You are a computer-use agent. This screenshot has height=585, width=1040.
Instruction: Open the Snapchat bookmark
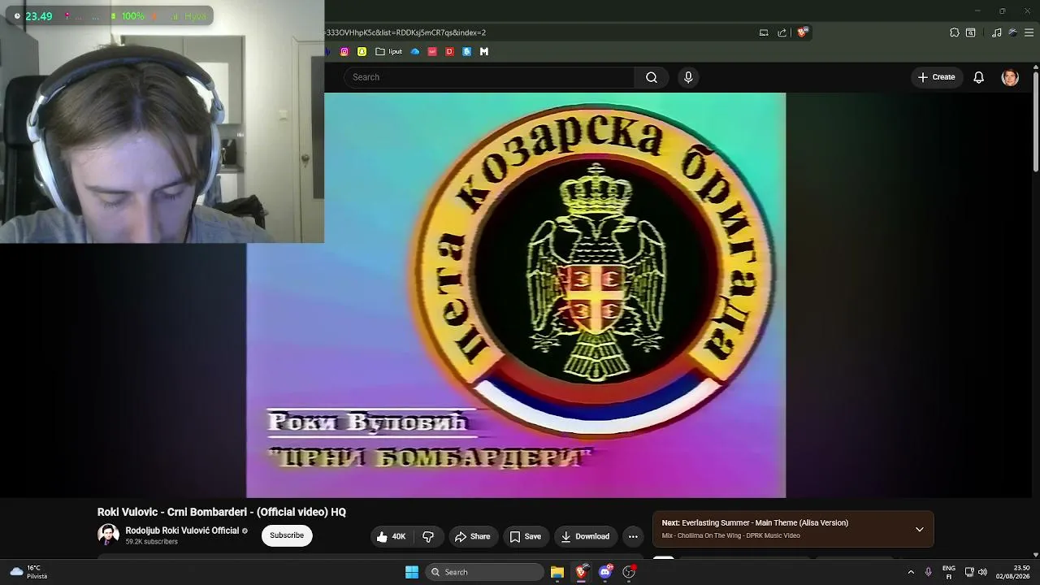click(x=362, y=51)
